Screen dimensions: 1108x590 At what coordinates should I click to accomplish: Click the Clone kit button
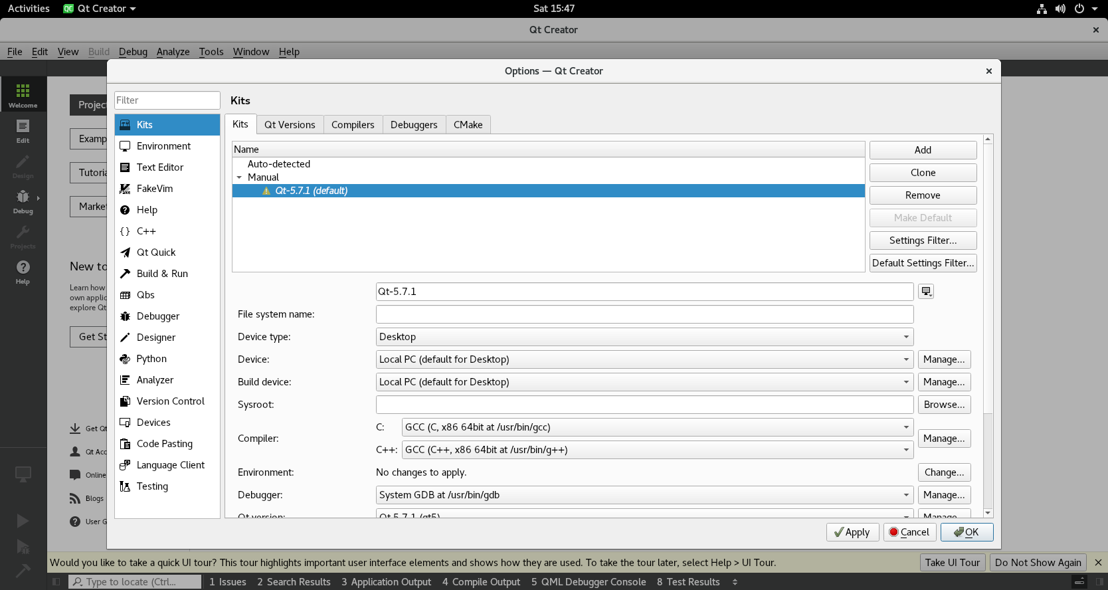coord(923,173)
